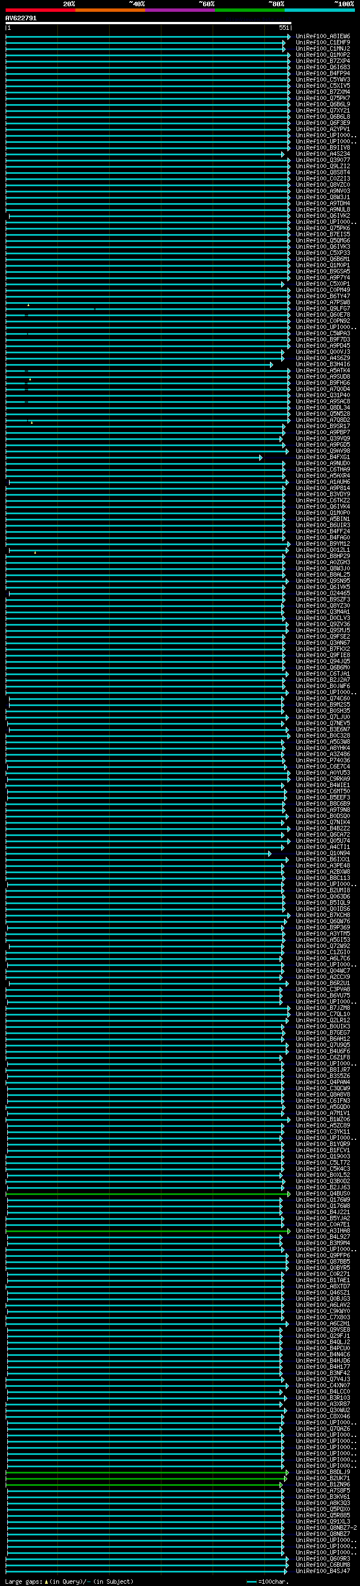Select label UniRef100_Q9LZI2
The width and height of the screenshot is (360, 1586).
(x=322, y=166)
